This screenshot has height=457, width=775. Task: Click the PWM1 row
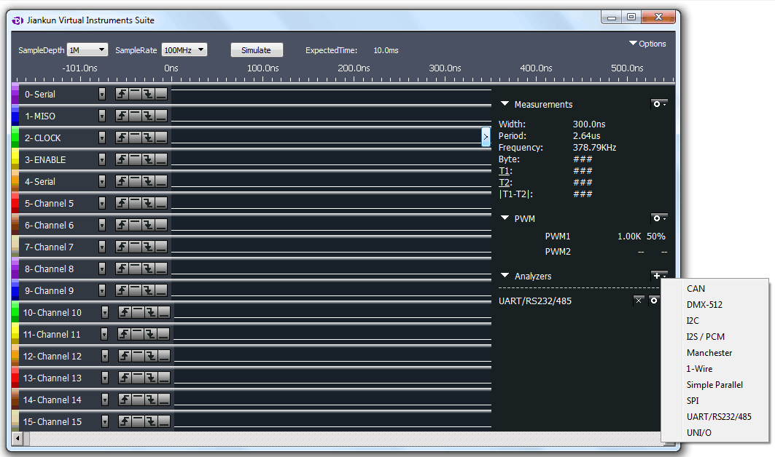click(x=605, y=237)
